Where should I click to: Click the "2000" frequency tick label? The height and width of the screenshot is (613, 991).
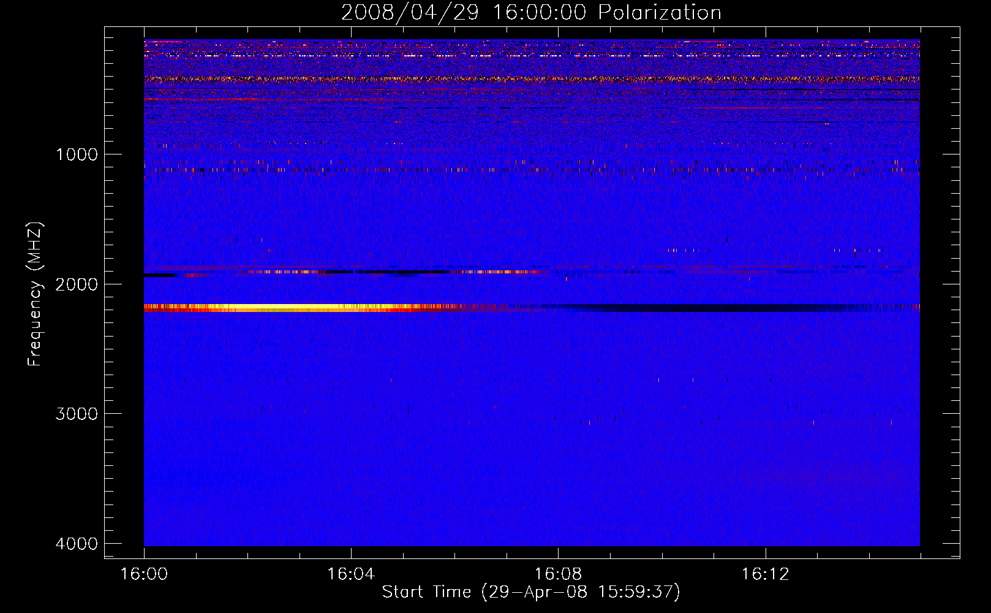[77, 284]
